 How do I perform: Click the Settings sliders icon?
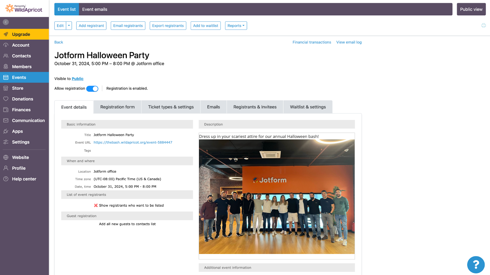point(6,142)
